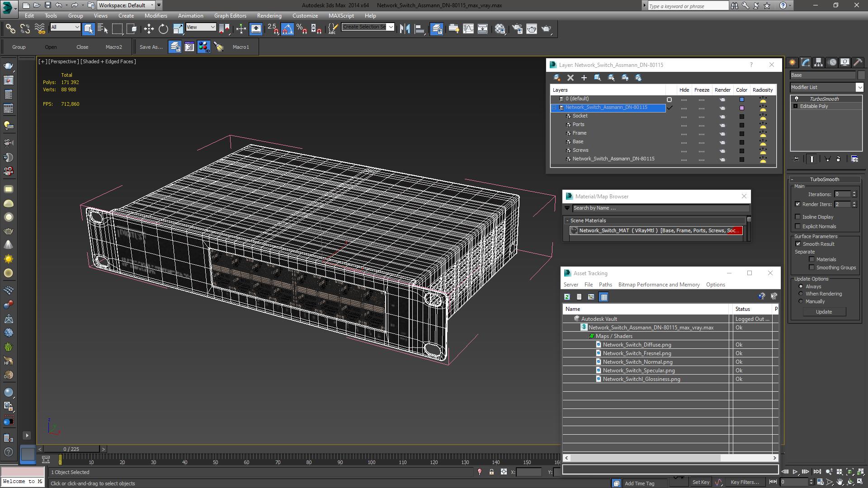The width and height of the screenshot is (868, 488).
Task: Open Create Selection Set dropdown
Action: tap(368, 27)
